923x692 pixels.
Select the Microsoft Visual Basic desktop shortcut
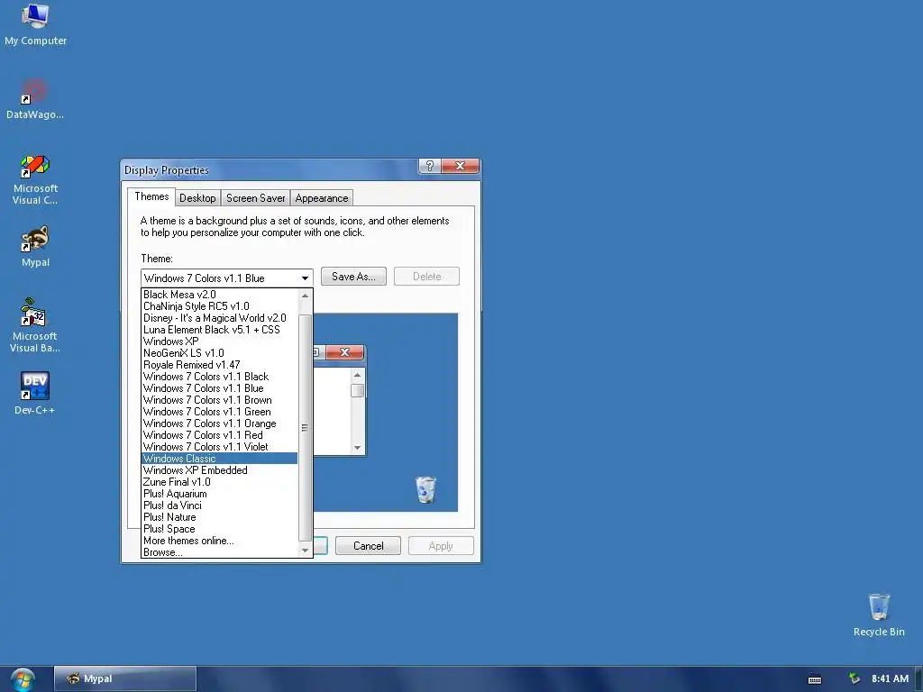[x=35, y=324]
